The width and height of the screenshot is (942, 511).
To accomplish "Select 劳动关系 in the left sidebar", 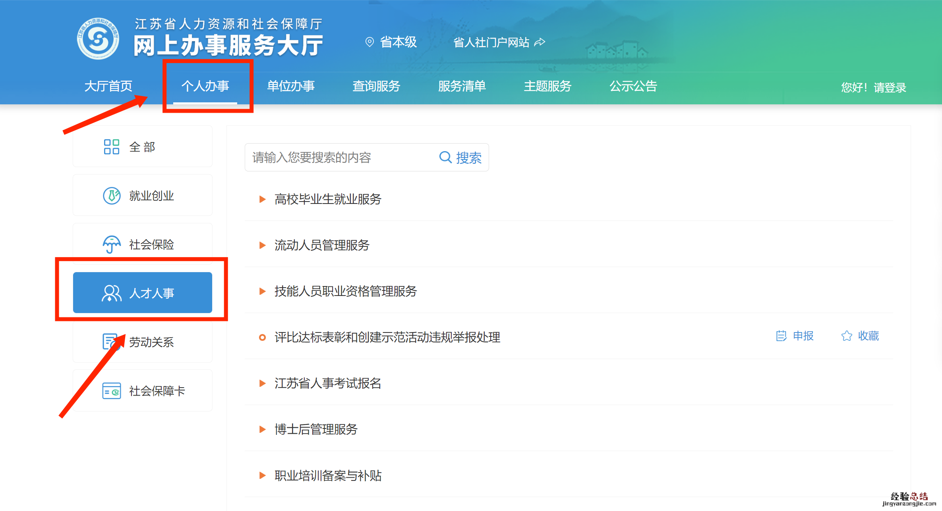I will (x=151, y=342).
